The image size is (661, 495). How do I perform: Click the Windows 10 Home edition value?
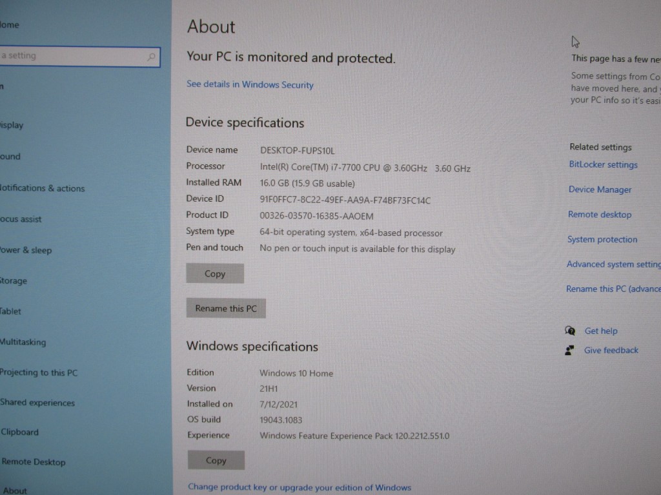tap(296, 373)
